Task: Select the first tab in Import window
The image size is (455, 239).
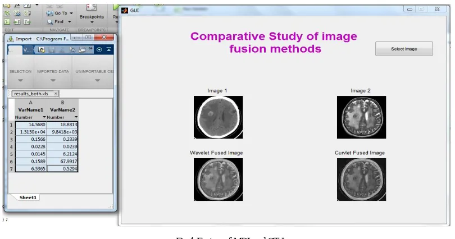Action: (x=15, y=50)
